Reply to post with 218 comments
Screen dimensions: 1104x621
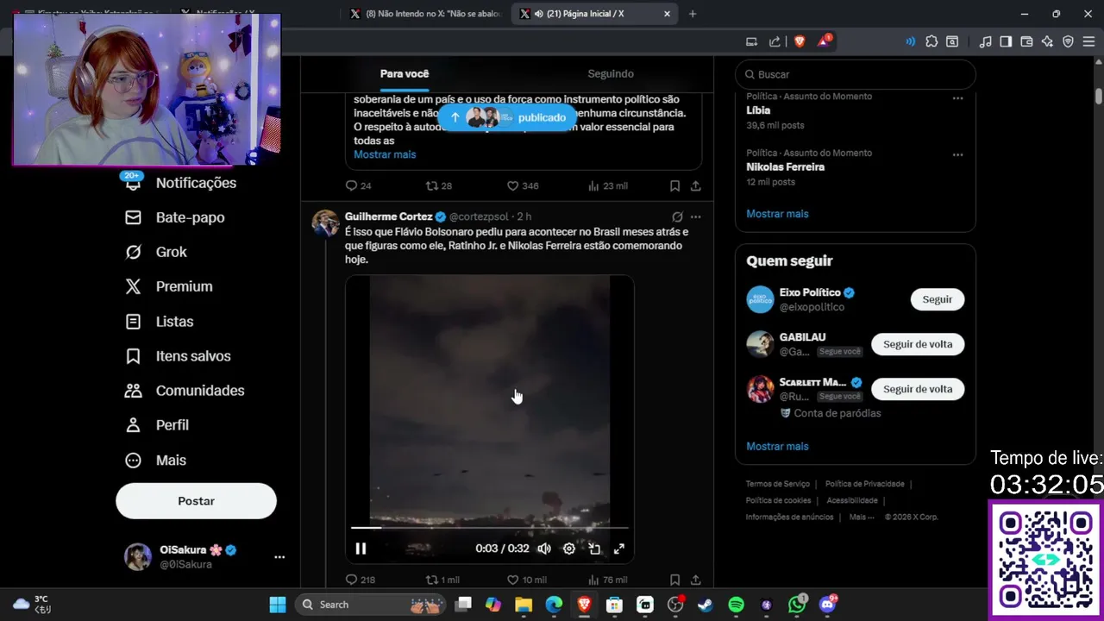click(x=360, y=580)
